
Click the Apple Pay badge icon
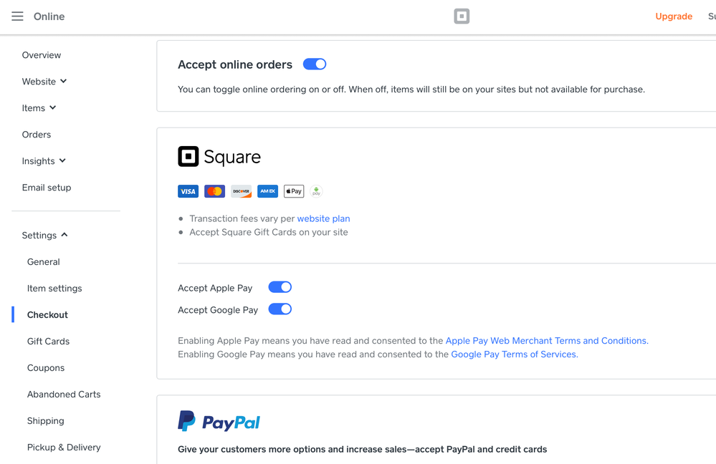pyautogui.click(x=294, y=191)
